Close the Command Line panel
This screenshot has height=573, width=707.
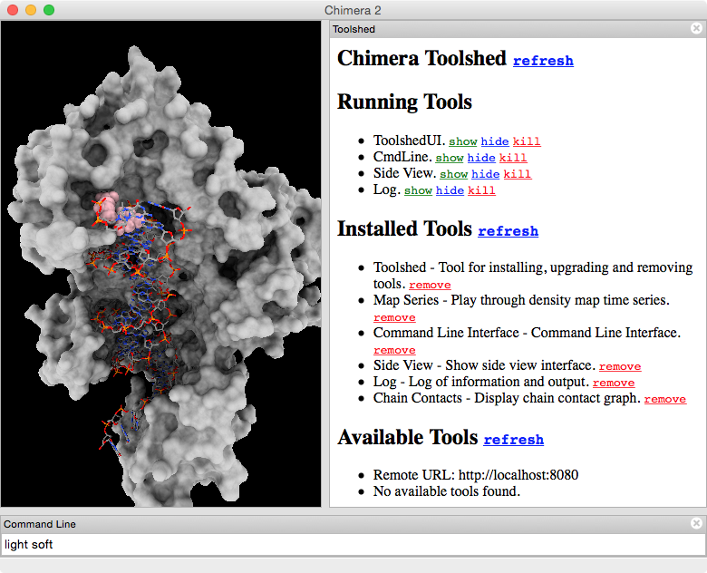click(696, 523)
